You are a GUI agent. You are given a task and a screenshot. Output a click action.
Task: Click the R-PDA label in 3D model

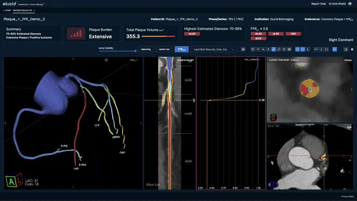pyautogui.click(x=82, y=165)
